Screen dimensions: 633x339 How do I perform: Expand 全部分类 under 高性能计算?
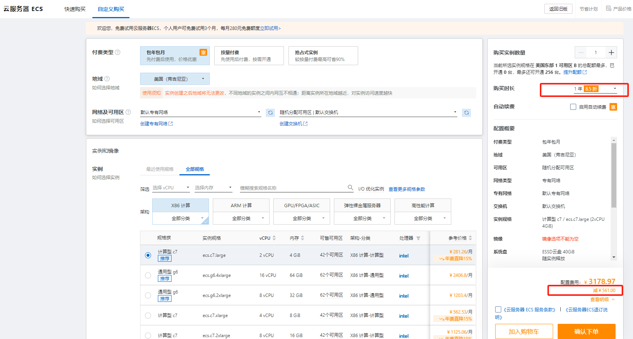click(423, 218)
